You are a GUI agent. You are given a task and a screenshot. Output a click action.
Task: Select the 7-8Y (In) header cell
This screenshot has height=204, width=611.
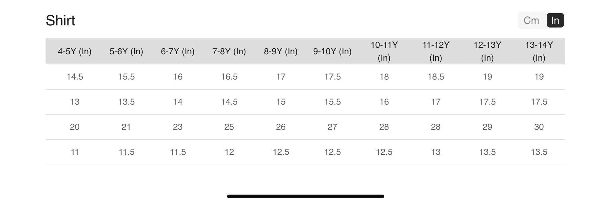pyautogui.click(x=229, y=51)
